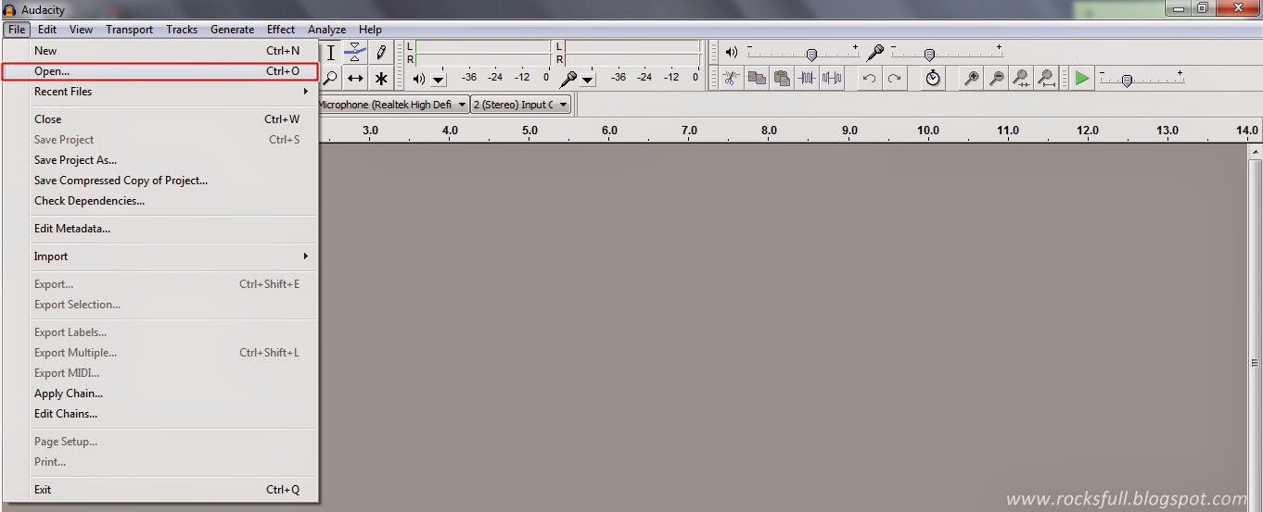Open the Transport menu
The image size is (1263, 512).
pyautogui.click(x=129, y=30)
